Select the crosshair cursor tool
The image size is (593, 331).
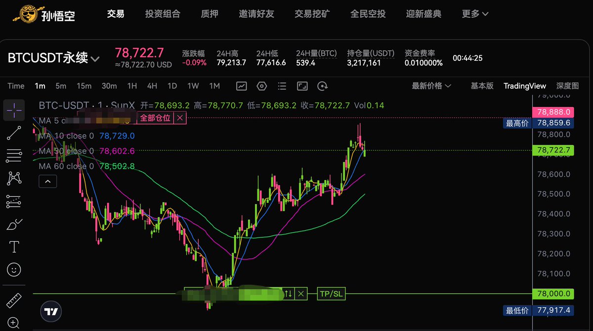pyautogui.click(x=14, y=110)
